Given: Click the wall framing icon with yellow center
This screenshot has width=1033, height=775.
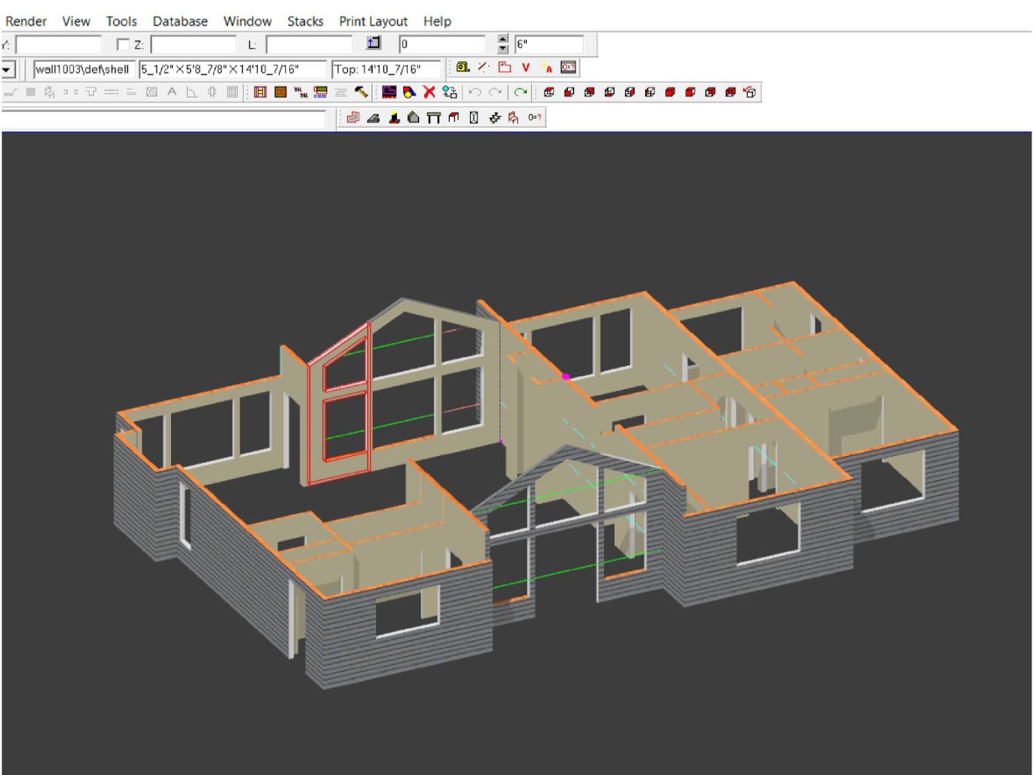Looking at the screenshot, I should pos(260,92).
